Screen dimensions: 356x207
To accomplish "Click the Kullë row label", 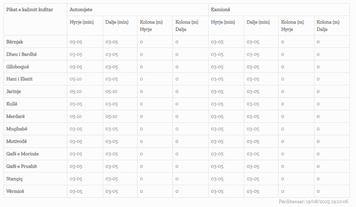I will 12,104.
